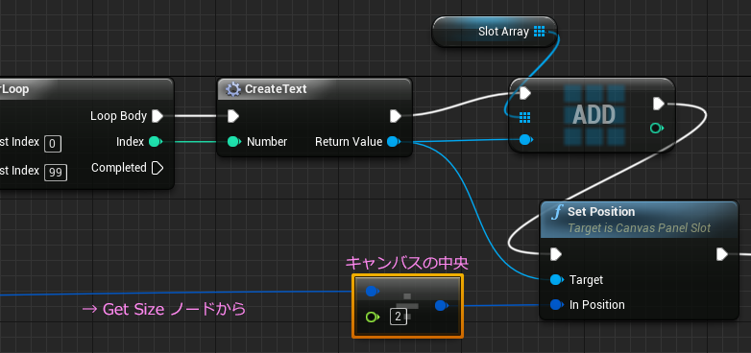
Task: Click the 'Target is Canvas Panel Slot' subtitle
Action: 639,228
